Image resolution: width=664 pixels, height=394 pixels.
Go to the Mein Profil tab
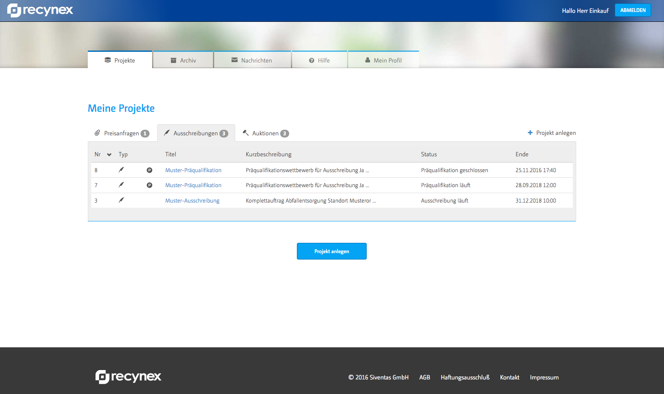click(x=383, y=60)
